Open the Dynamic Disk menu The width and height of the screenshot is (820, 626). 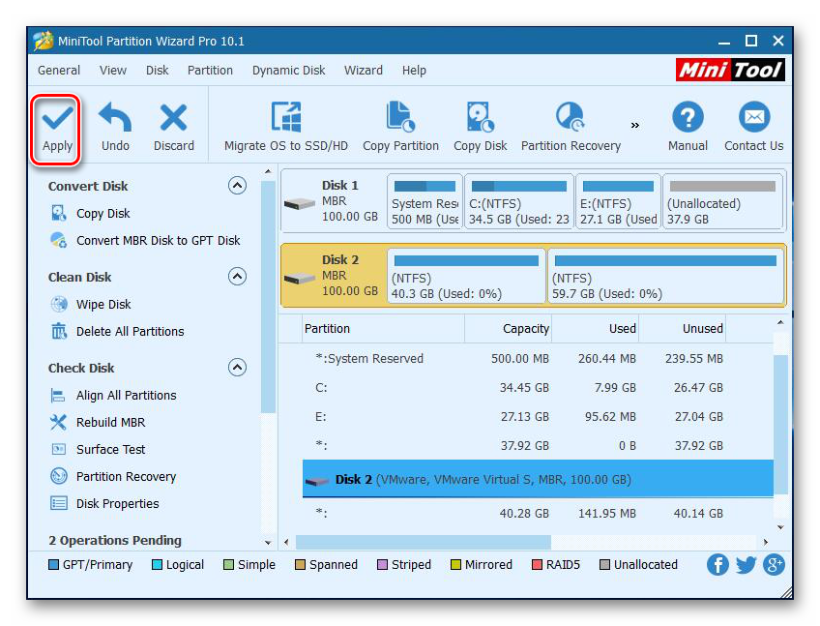pyautogui.click(x=288, y=70)
